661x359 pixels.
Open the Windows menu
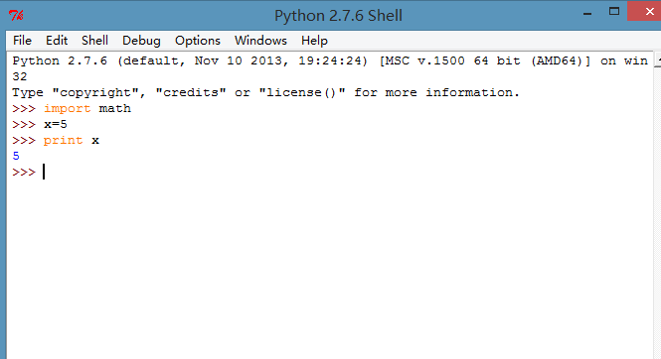tap(260, 41)
